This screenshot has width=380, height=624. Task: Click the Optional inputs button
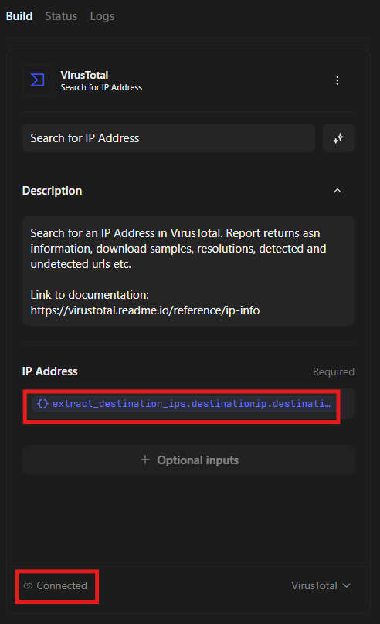[188, 460]
